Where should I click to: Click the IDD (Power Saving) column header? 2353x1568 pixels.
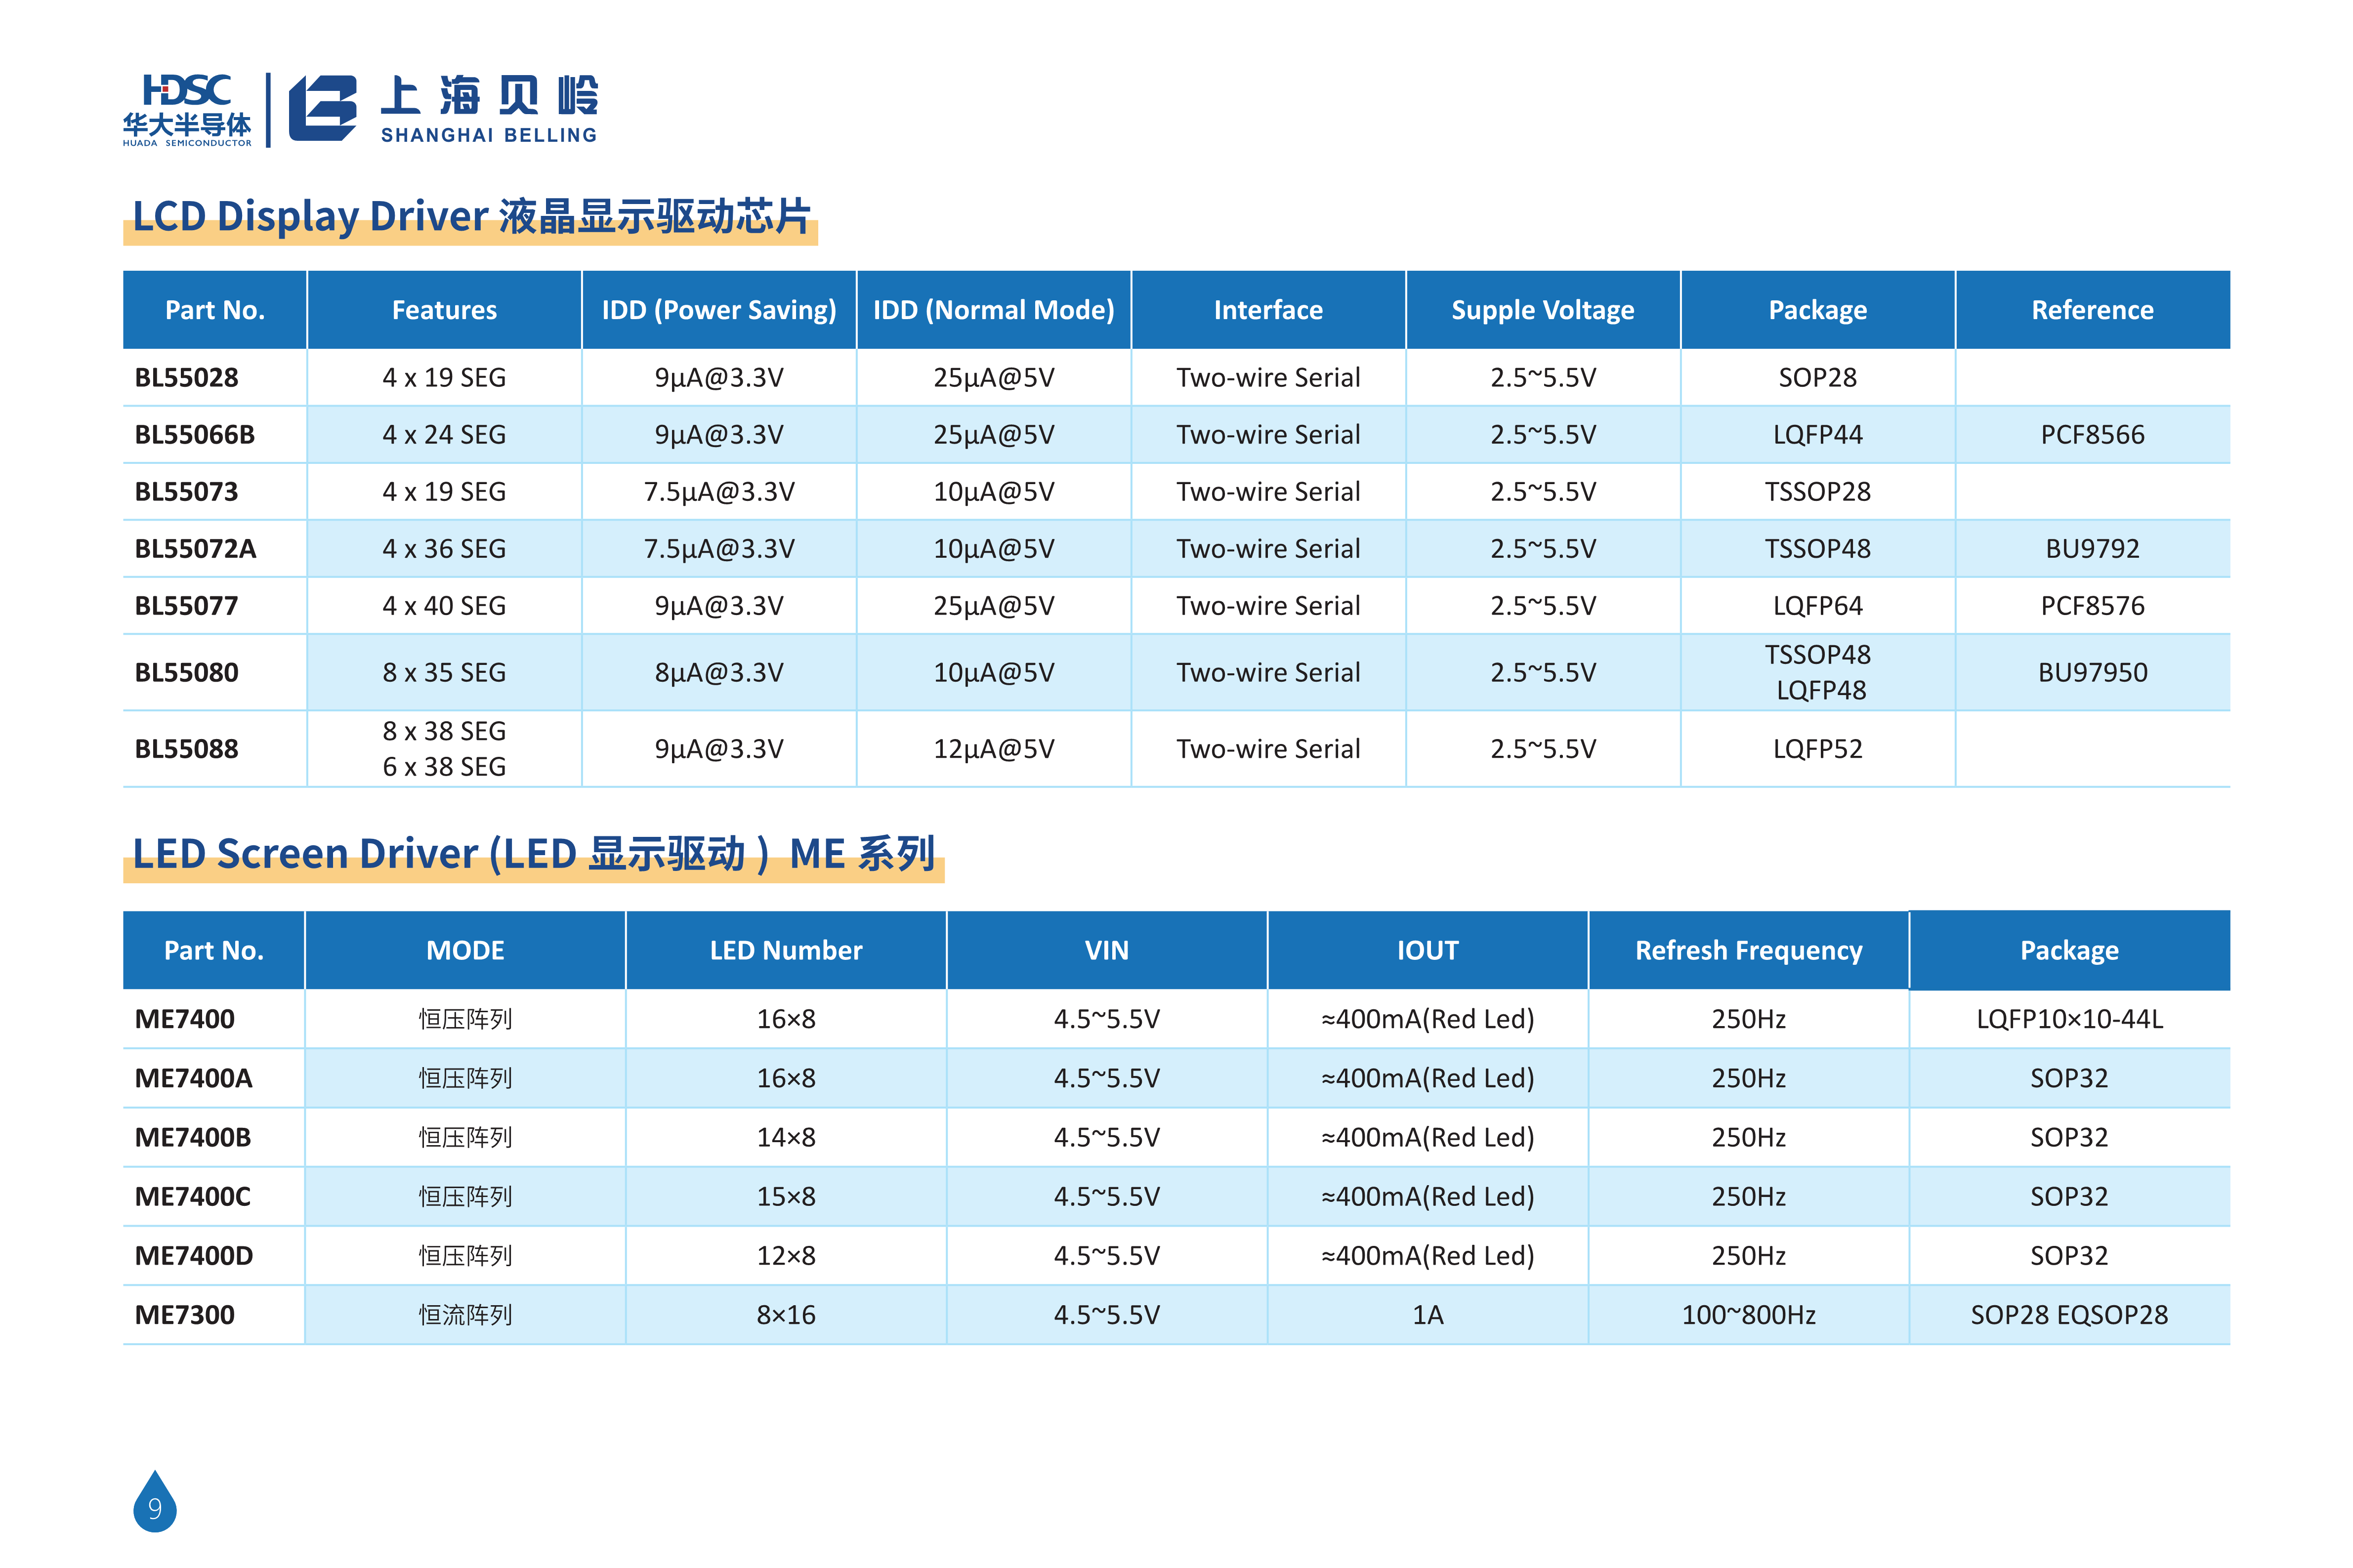pyautogui.click(x=719, y=310)
